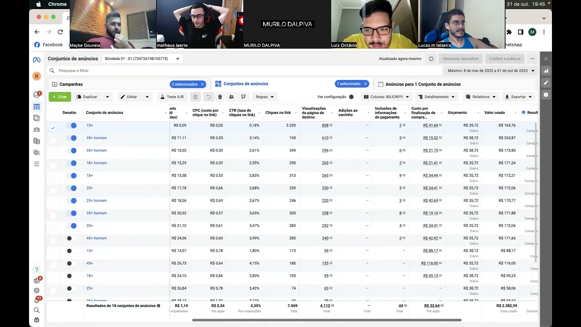Click the Teste A/B button
Image resolution: width=581 pixels, height=327 pixels.
tap(172, 97)
